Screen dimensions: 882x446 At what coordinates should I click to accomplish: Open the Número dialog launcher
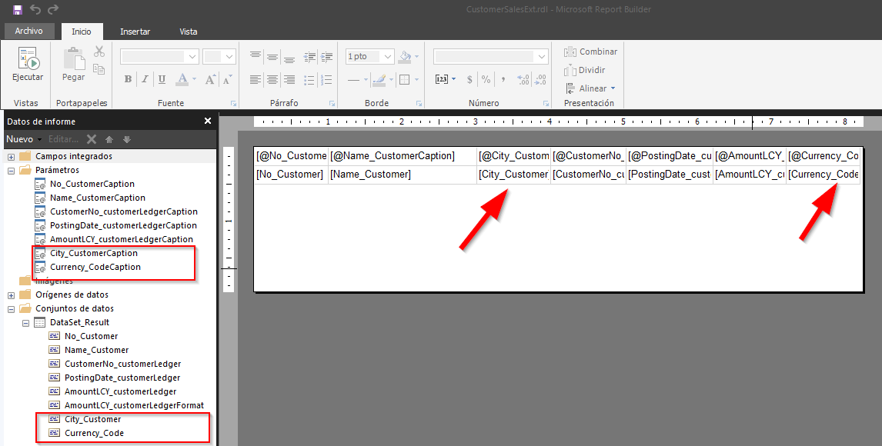(x=546, y=103)
